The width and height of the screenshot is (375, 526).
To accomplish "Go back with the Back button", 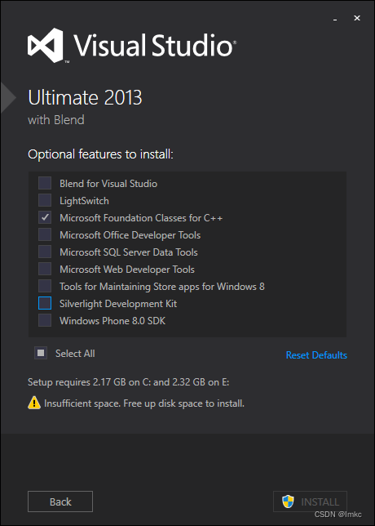I will tap(60, 501).
